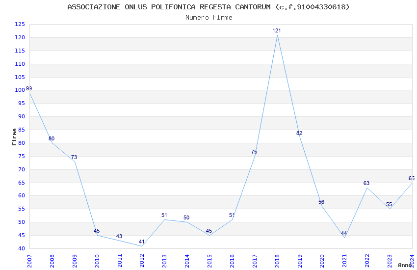Select the data label '82' for 2019

point(299,133)
